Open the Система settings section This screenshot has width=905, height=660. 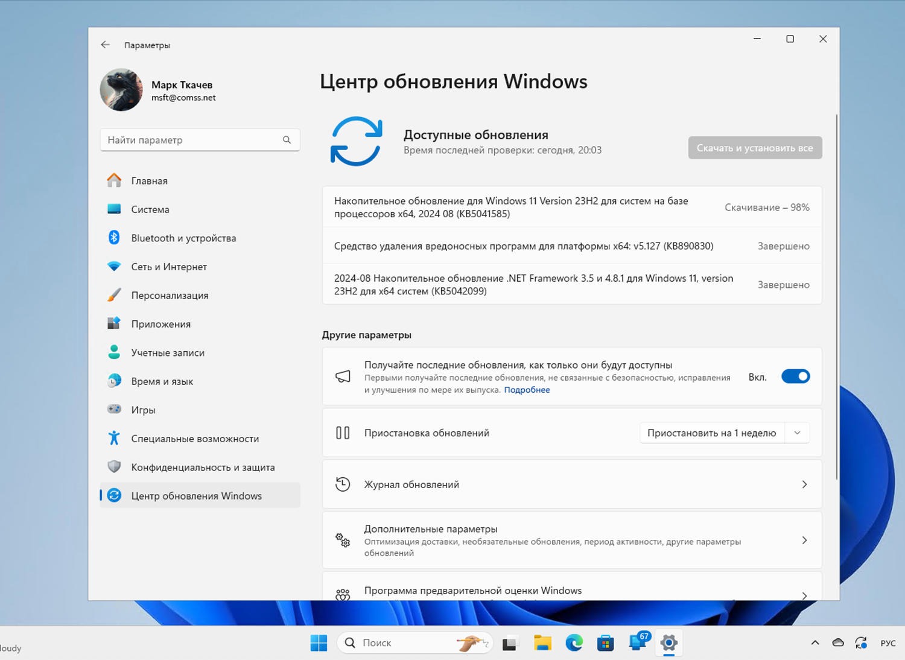(x=200, y=209)
